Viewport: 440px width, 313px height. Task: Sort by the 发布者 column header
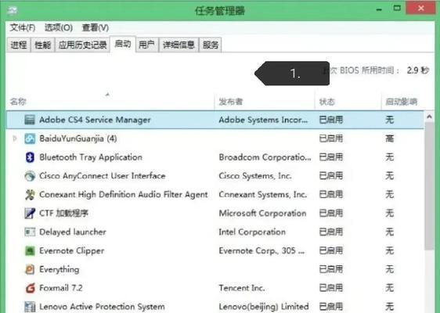230,102
